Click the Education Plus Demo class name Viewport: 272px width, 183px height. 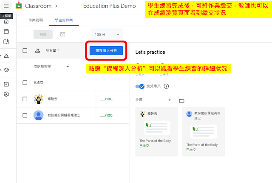pos(110,6)
